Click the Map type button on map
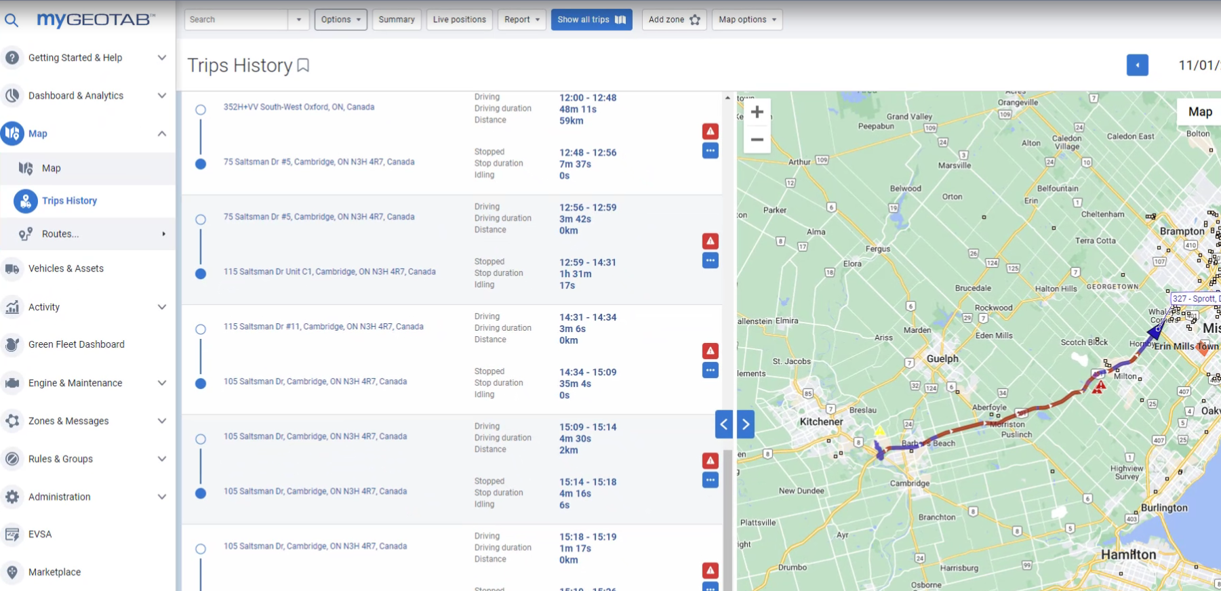 point(1199,112)
